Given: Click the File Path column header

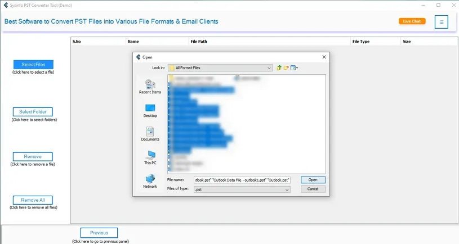Looking at the screenshot, I should tap(270, 42).
